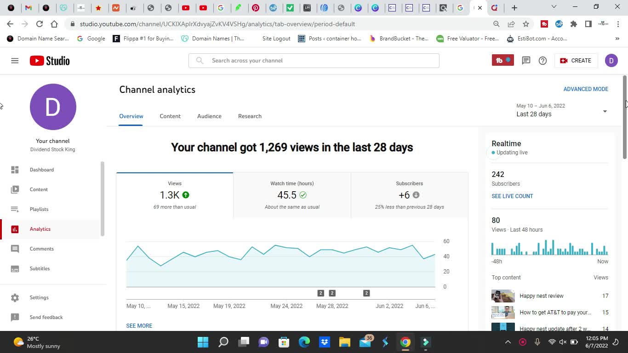The width and height of the screenshot is (628, 353).
Task: Click the first video marker below chart
Action: (x=321, y=293)
